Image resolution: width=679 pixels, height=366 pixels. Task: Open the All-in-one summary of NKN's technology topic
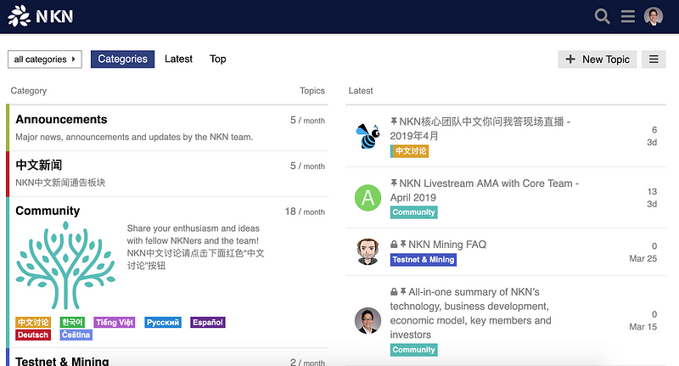coord(471,313)
